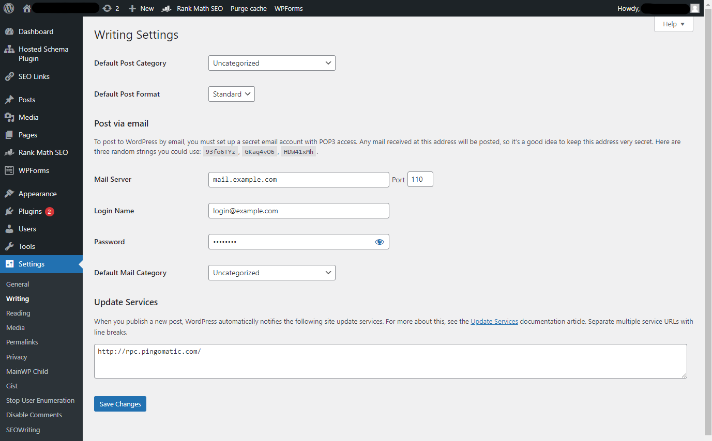
Task: Open the Default Post Format dropdown
Action: click(231, 94)
